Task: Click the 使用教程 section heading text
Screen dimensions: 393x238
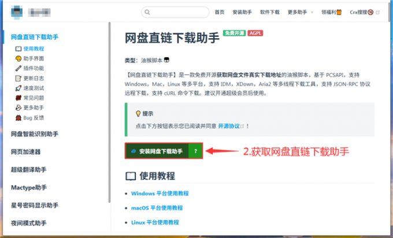Action: click(x=157, y=176)
